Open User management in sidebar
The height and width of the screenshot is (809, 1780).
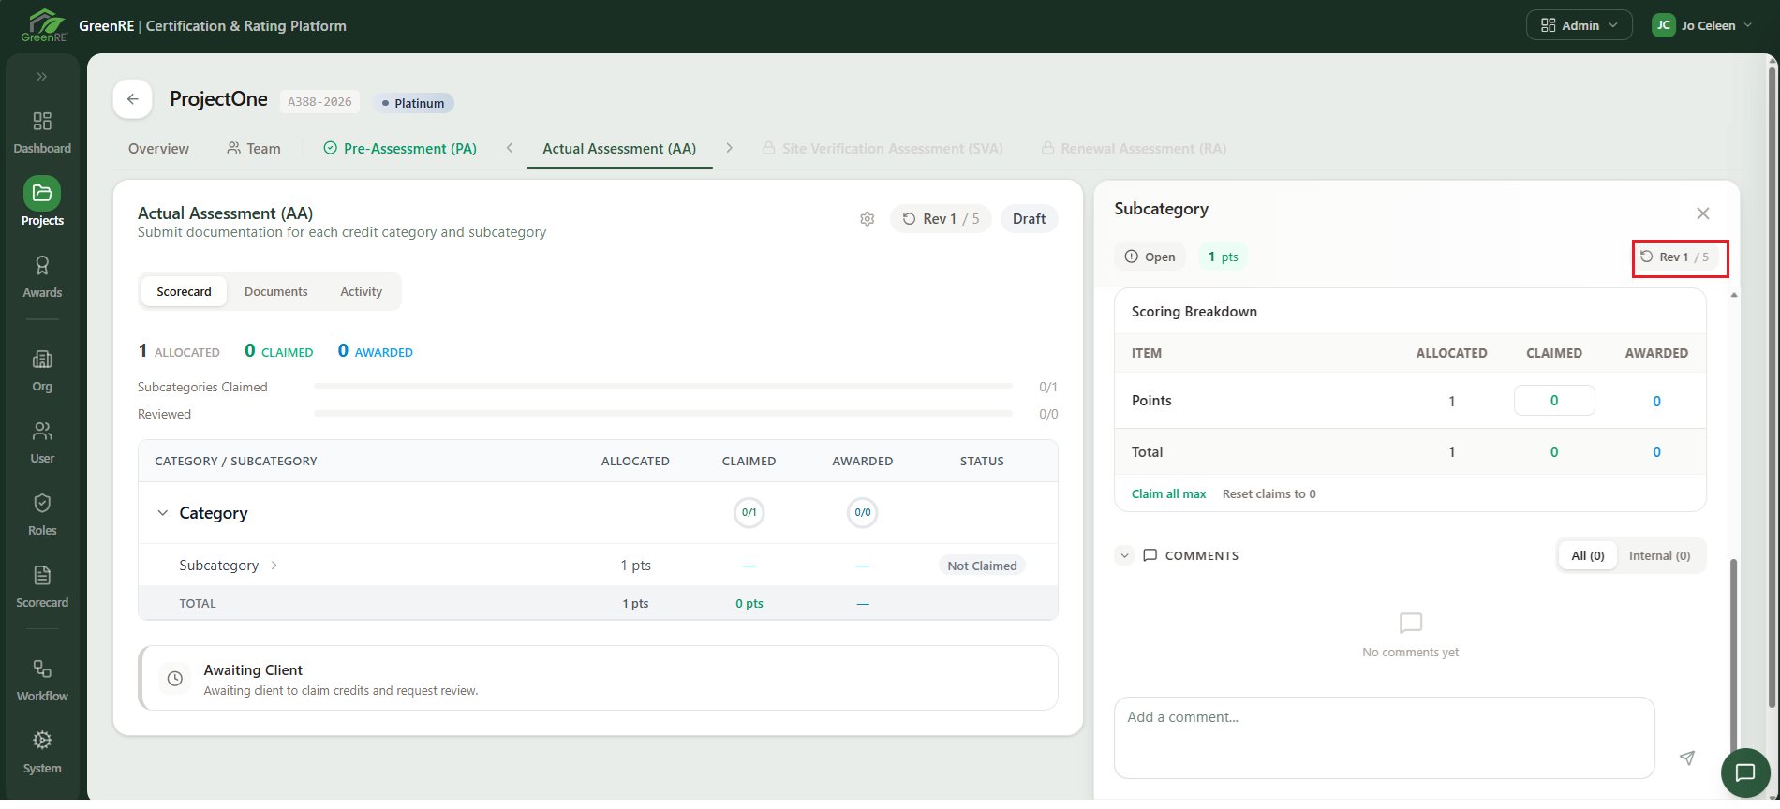tap(42, 443)
